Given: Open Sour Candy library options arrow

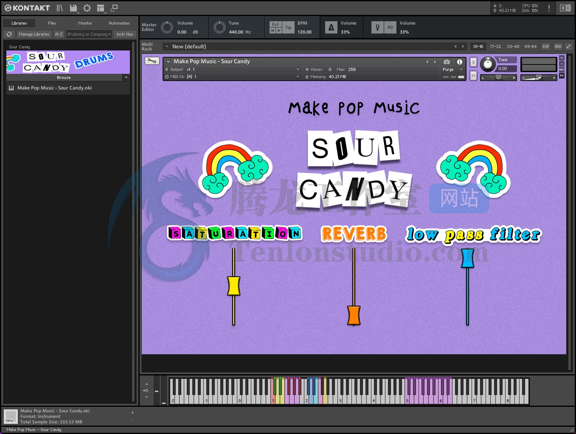Looking at the screenshot, I should pos(126,78).
